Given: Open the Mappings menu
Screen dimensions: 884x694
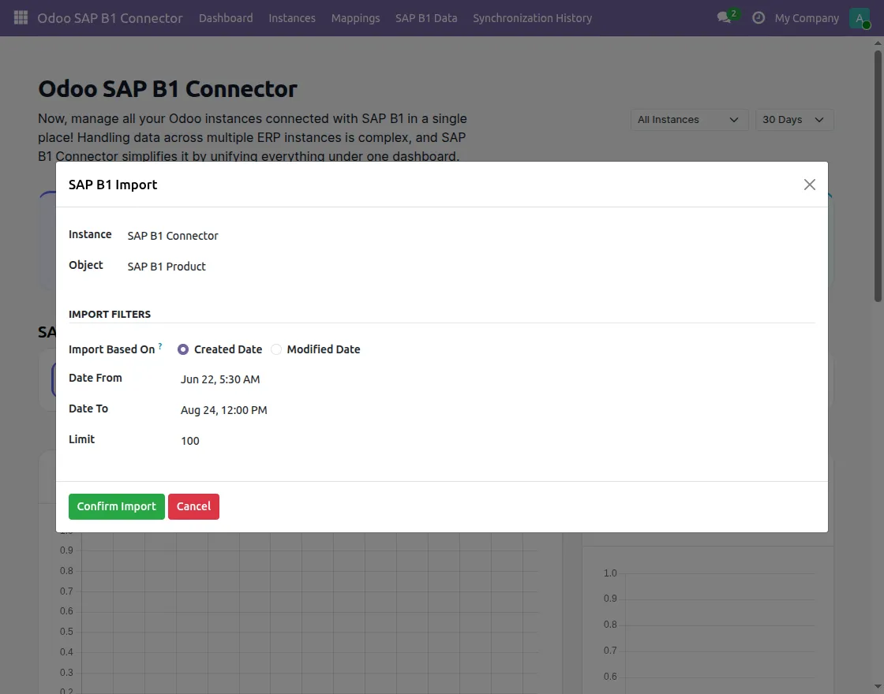Looking at the screenshot, I should [356, 18].
